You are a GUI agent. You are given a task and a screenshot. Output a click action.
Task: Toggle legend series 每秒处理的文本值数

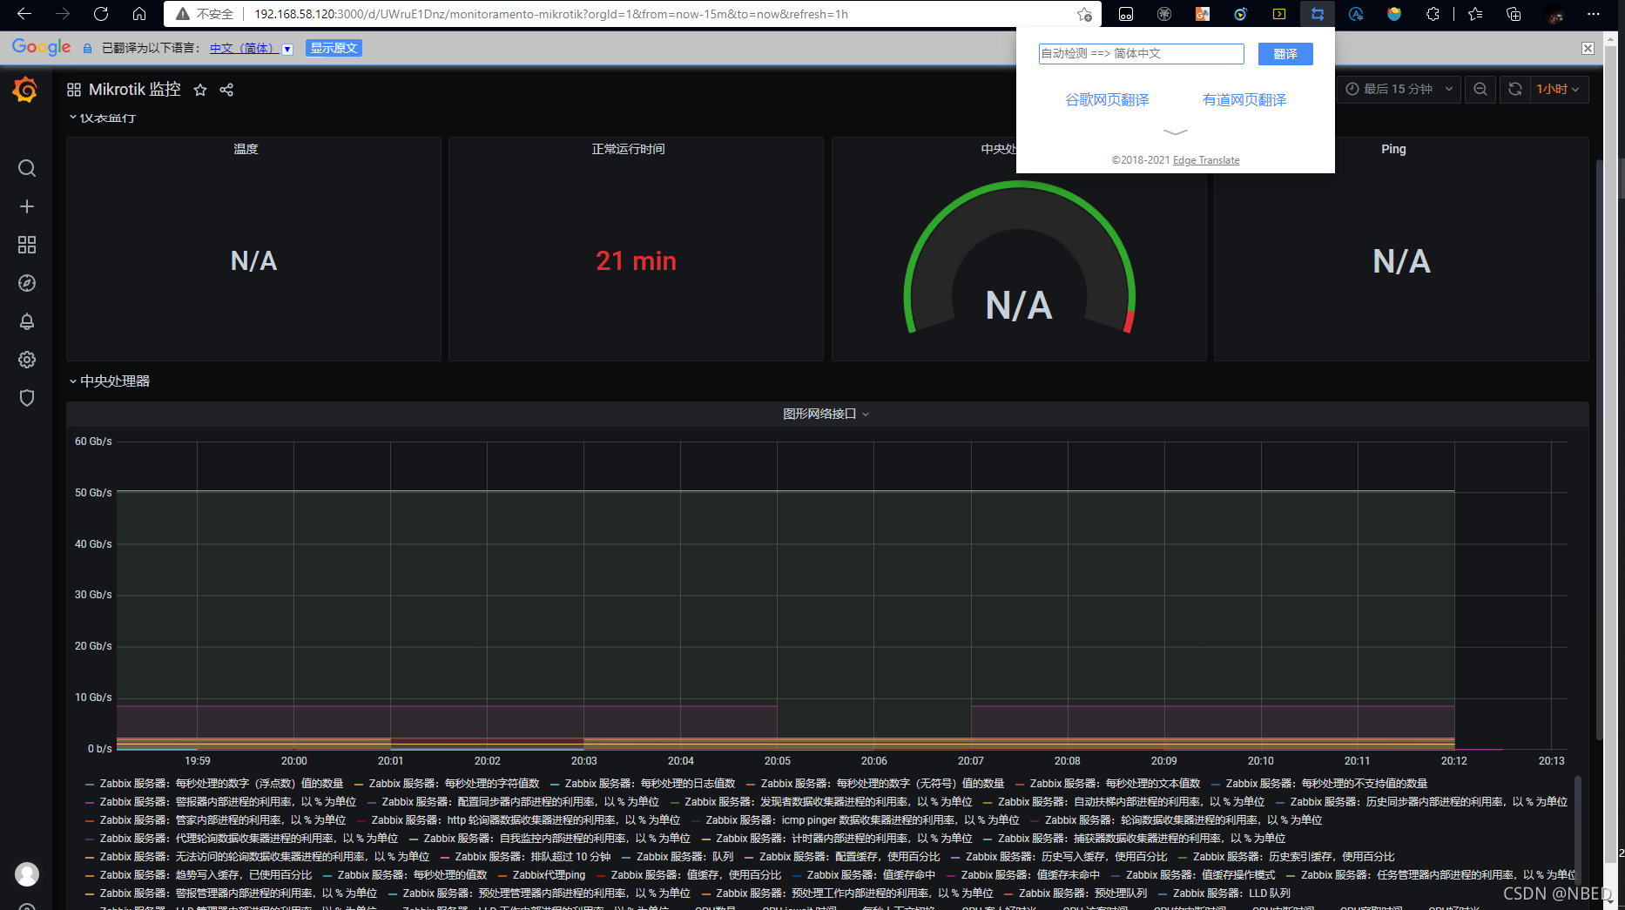pyautogui.click(x=1108, y=783)
